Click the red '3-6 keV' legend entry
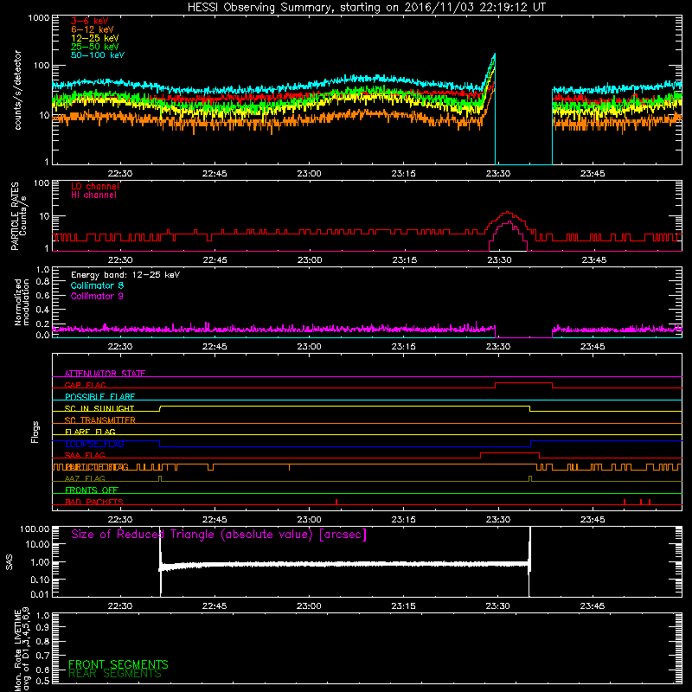This screenshot has width=692, height=692. point(90,21)
